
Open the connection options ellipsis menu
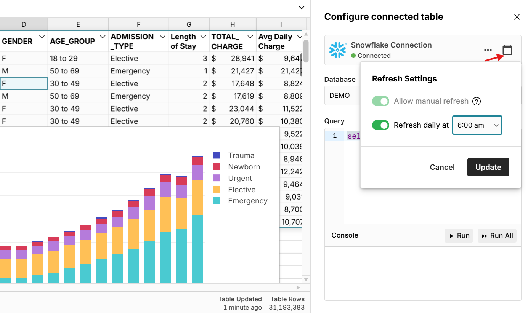(488, 50)
